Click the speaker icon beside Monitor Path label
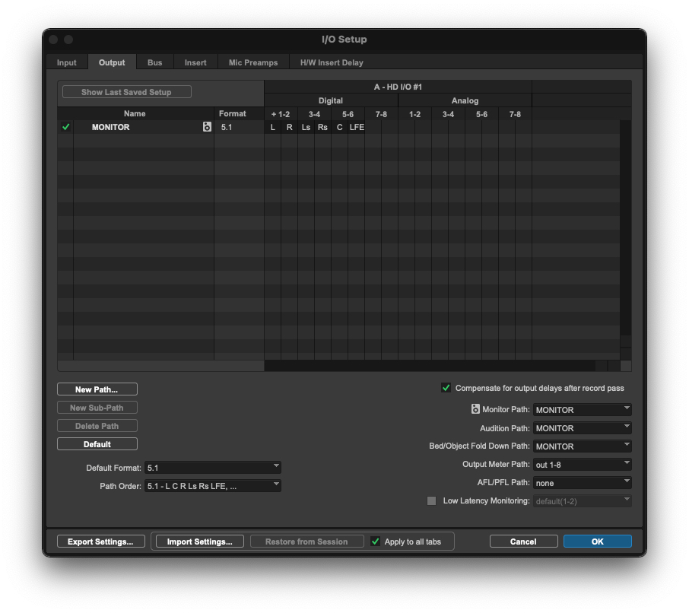The image size is (689, 613). click(x=475, y=410)
